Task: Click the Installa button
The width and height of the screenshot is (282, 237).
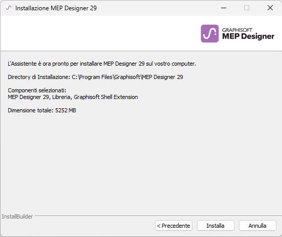Action: tap(215, 226)
